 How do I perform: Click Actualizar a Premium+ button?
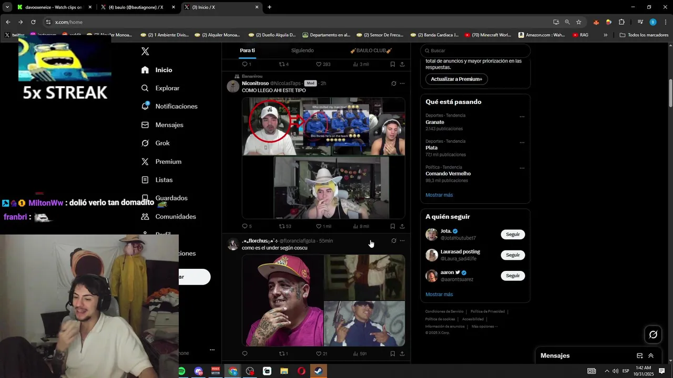tap(456, 79)
